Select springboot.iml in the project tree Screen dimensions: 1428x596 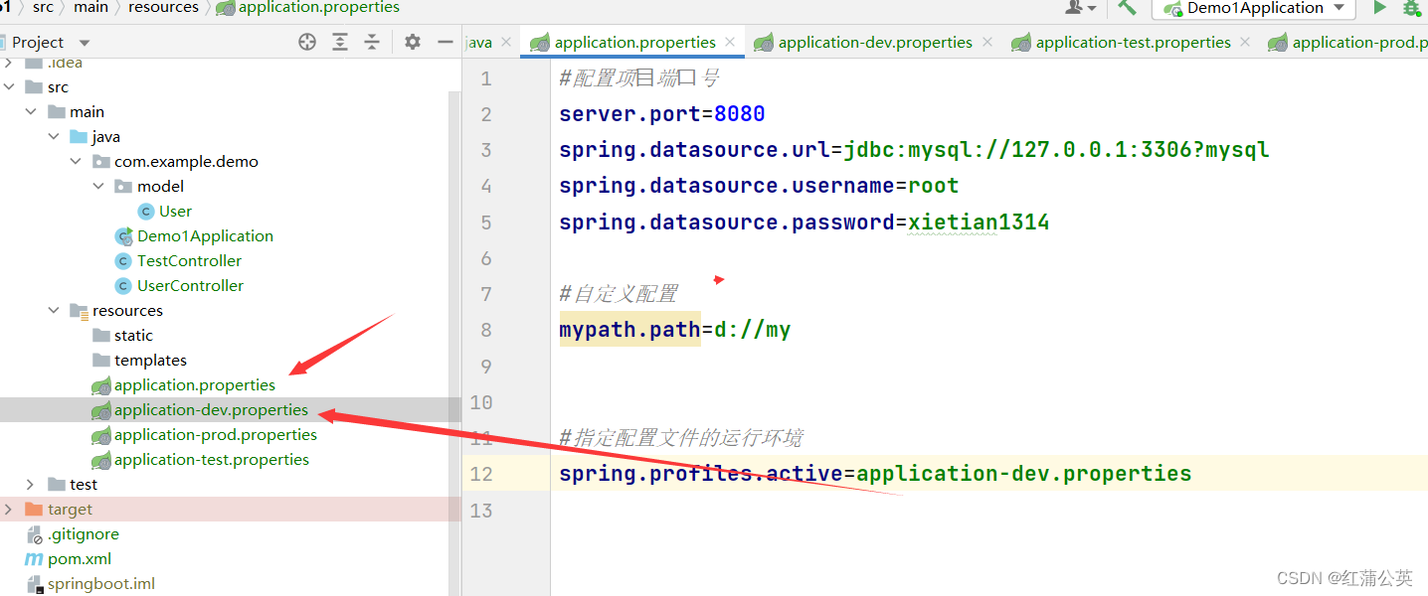tap(101, 583)
